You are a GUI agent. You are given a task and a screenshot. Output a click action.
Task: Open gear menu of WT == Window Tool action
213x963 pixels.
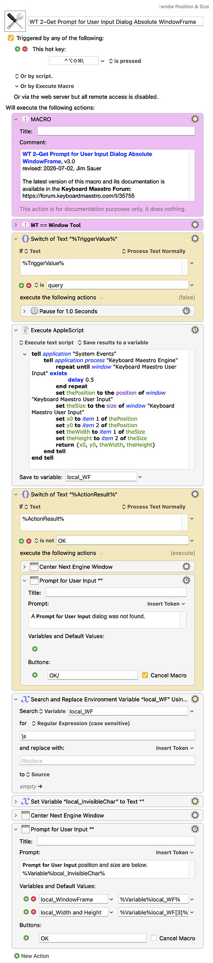[195, 225]
